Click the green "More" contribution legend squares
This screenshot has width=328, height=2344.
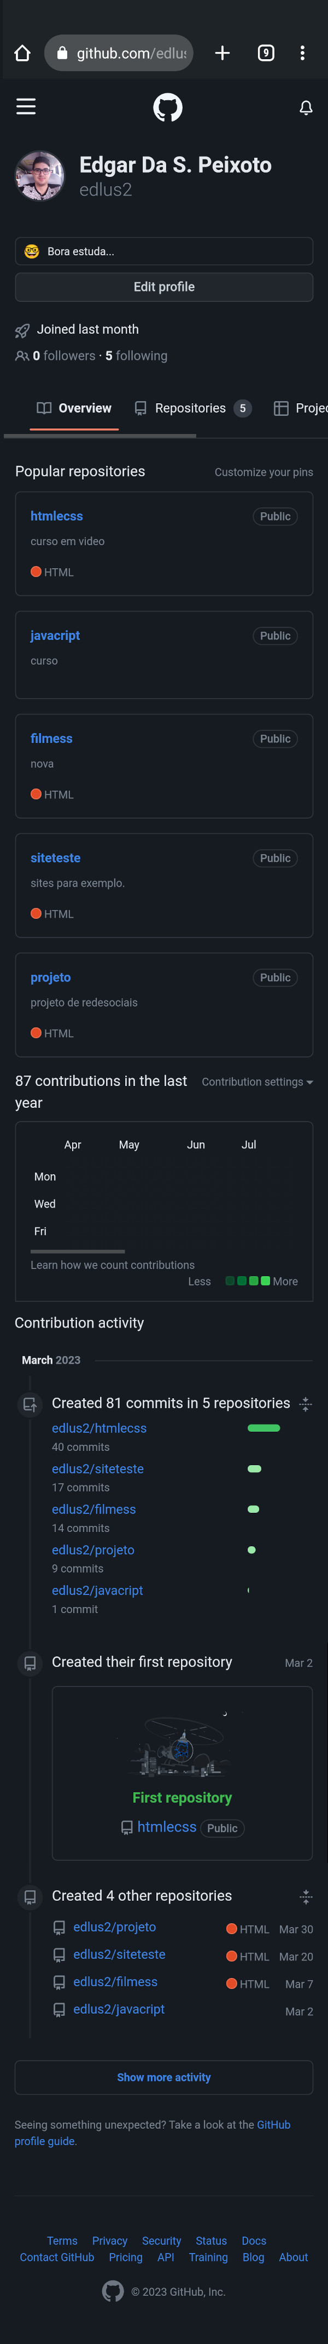(x=247, y=1281)
